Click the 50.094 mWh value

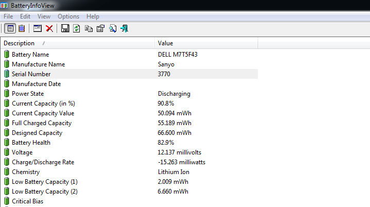pos(174,113)
